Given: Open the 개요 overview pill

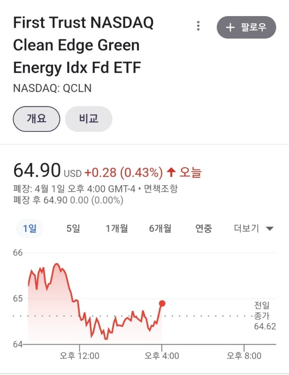Looking at the screenshot, I should 36,119.
